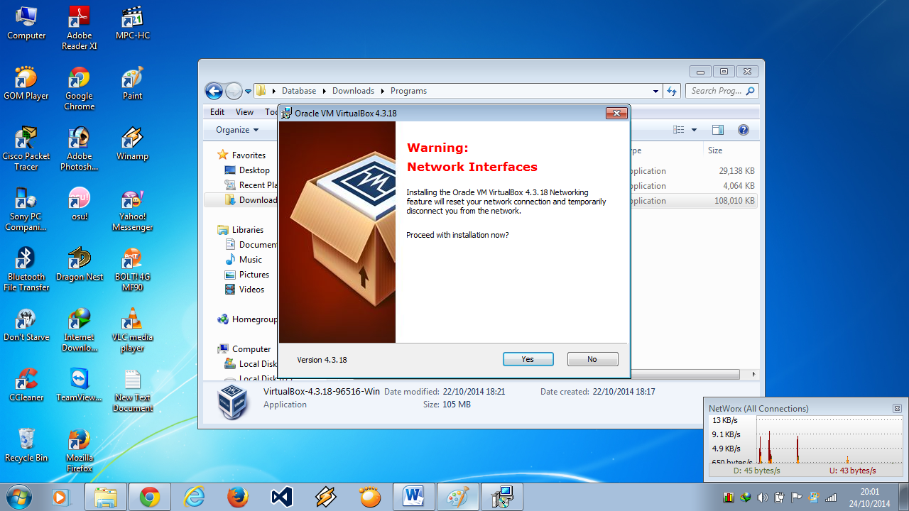
Task: Open Internet Explorer from the taskbar
Action: click(194, 497)
